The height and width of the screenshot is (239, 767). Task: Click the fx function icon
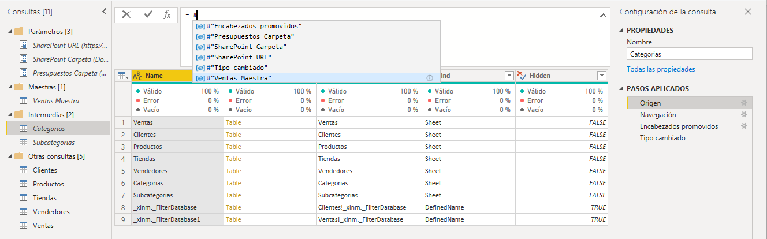click(167, 15)
